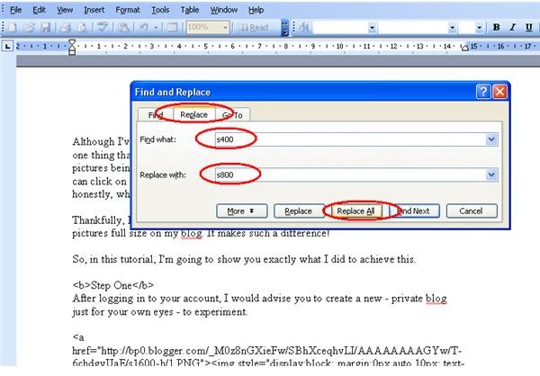
Task: Click the '<b>Step One</b>' line in document
Action: coord(113,285)
